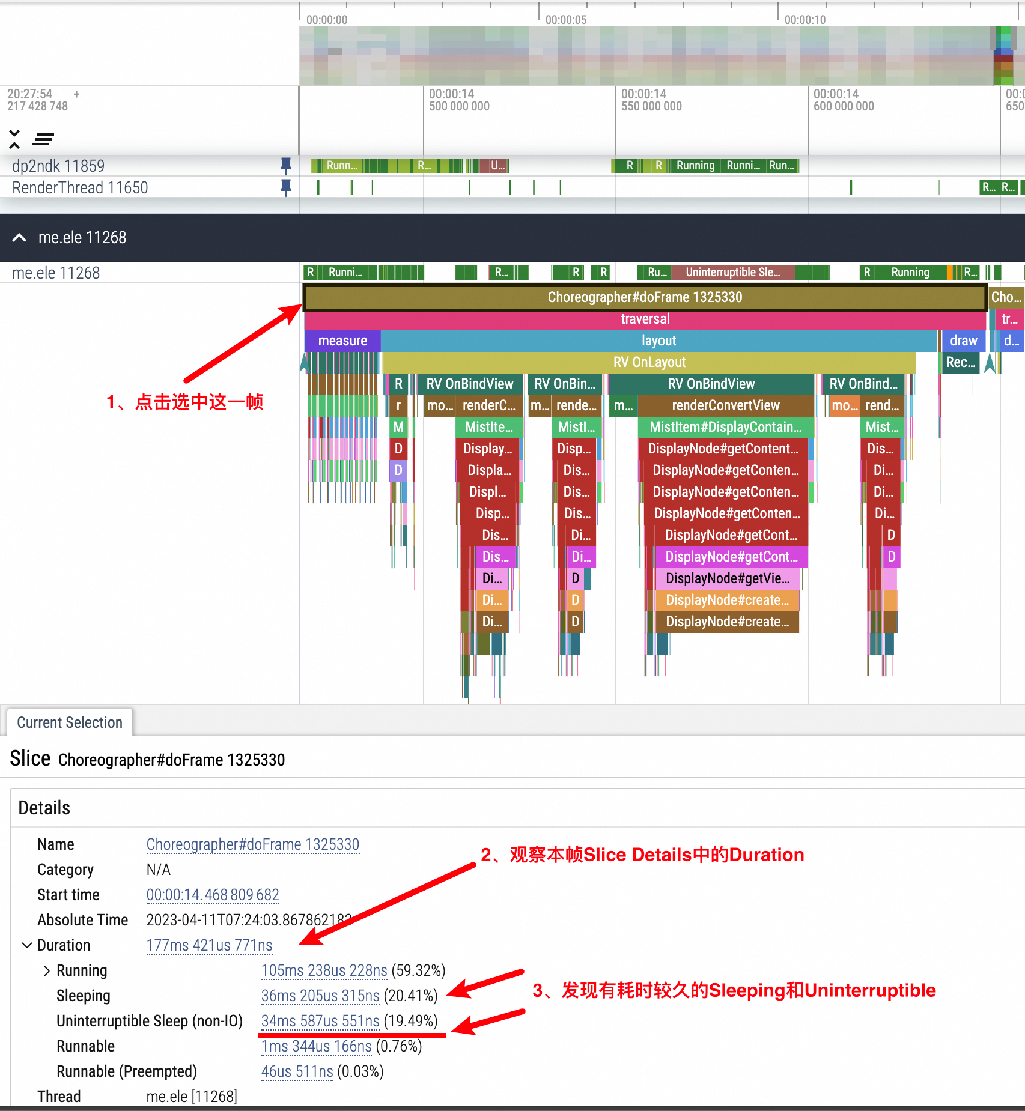This screenshot has width=1025, height=1111.
Task: Select the traversal slice in the timeline
Action: [645, 319]
